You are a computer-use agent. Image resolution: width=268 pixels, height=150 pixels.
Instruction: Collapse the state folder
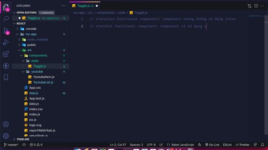click(x=23, y=61)
